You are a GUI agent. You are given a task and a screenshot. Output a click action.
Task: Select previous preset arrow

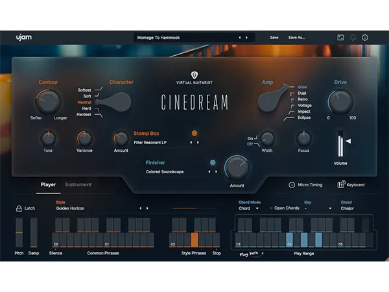pyautogui.click(x=240, y=38)
